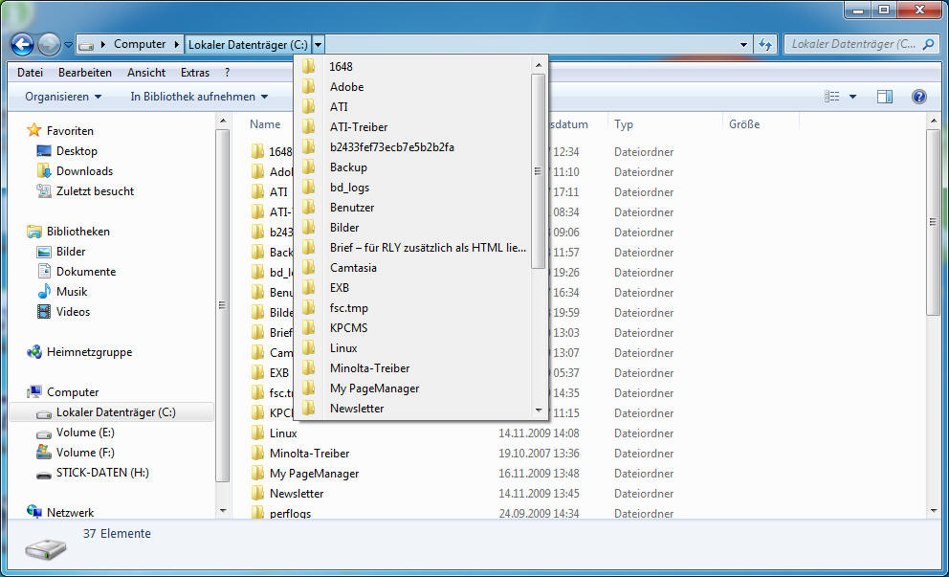Click the blue Help question mark icon

click(919, 96)
